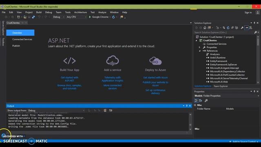Viewport: 261px width, 147px height.
Task: Toggle Alphabetical sort in Properties panel
Action: [201, 100]
